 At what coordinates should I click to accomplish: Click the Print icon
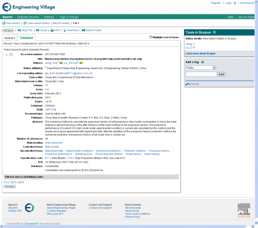pyautogui.click(x=52, y=30)
